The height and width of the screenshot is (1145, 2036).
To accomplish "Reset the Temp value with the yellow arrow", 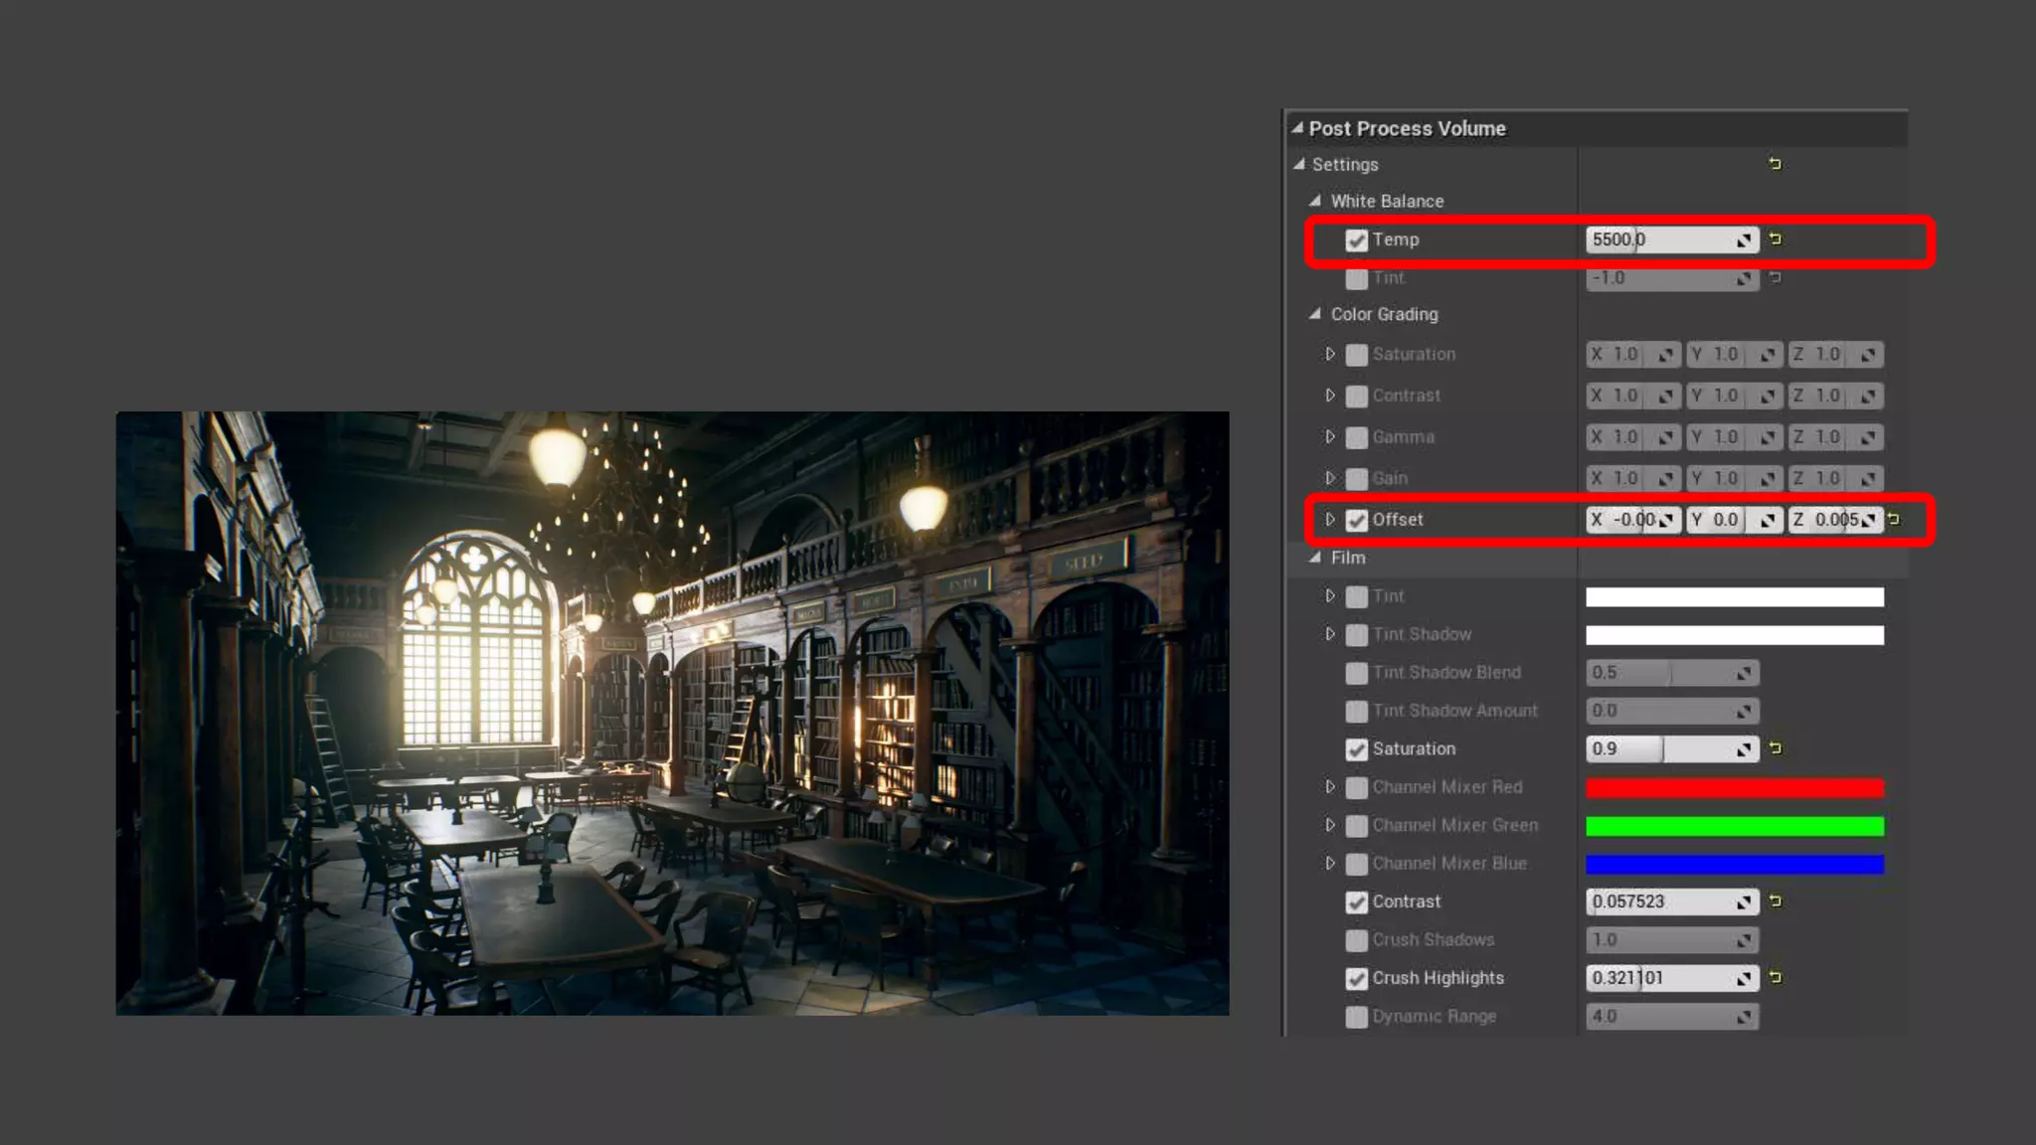I will (1776, 240).
